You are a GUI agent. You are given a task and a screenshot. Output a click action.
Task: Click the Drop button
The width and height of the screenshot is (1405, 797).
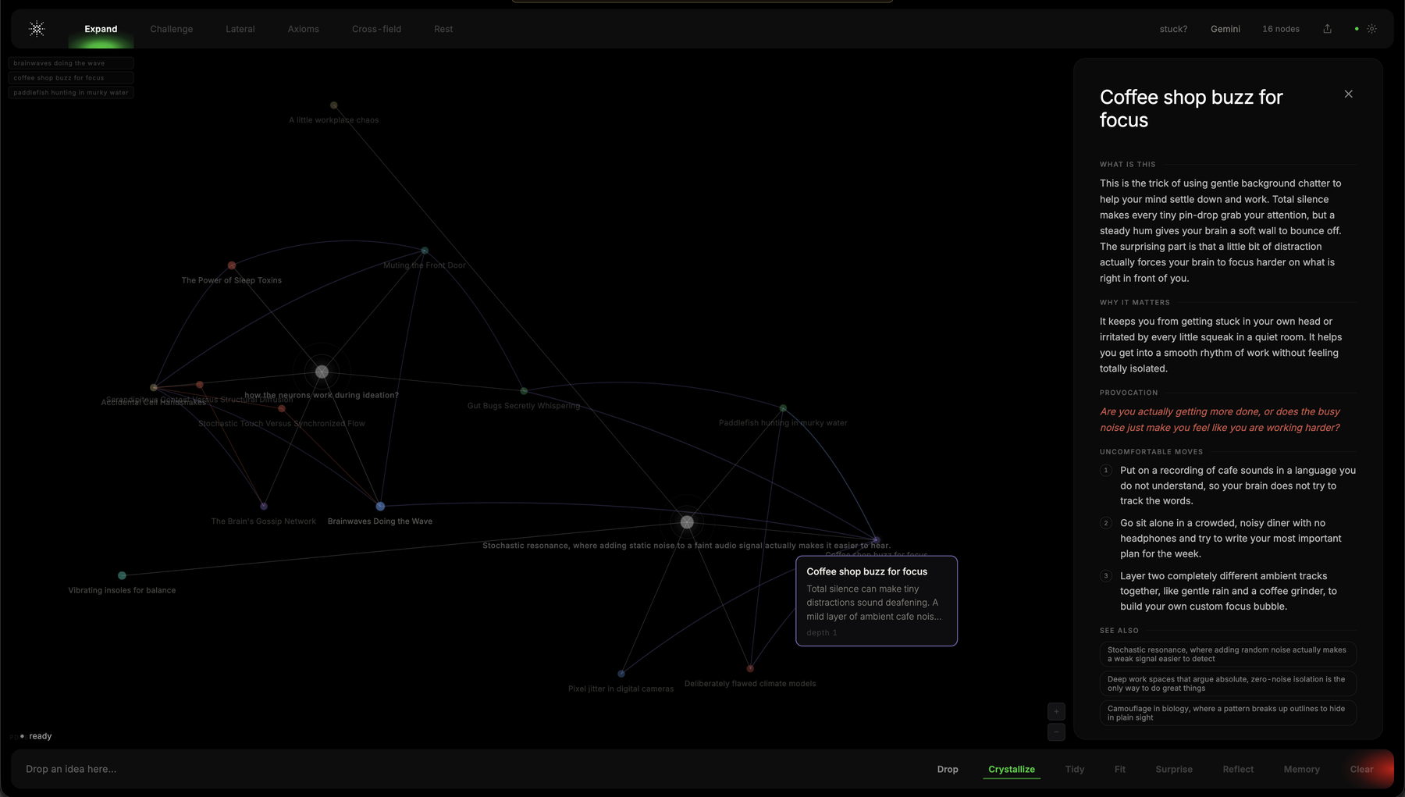pyautogui.click(x=948, y=769)
